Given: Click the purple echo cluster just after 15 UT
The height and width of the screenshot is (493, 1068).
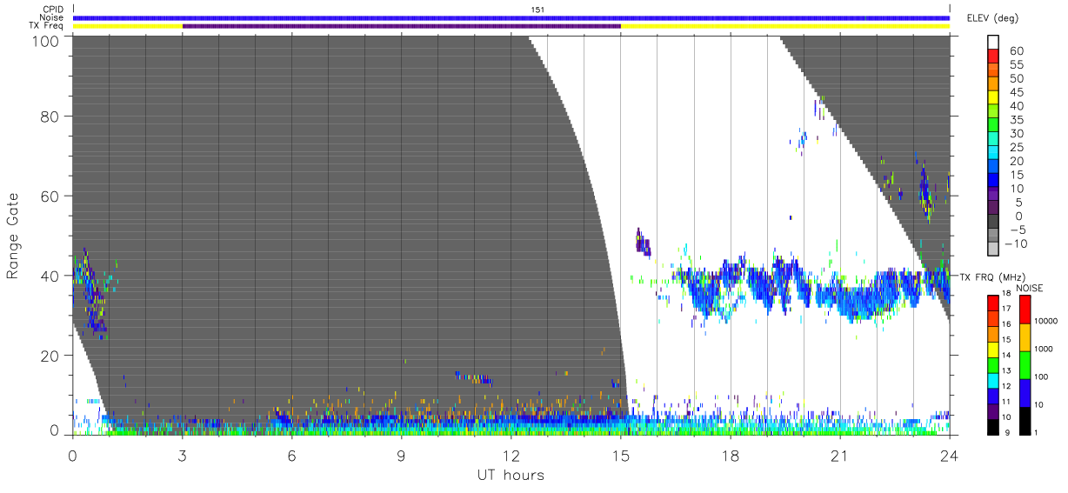Looking at the screenshot, I should [x=643, y=243].
